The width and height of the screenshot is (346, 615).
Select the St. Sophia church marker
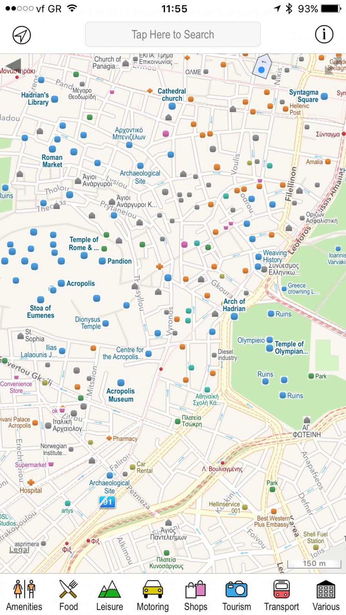point(20,336)
